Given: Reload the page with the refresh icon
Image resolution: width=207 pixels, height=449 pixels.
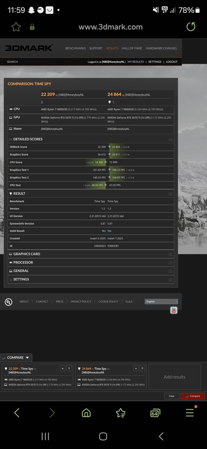Looking at the screenshot, I should (191, 27).
